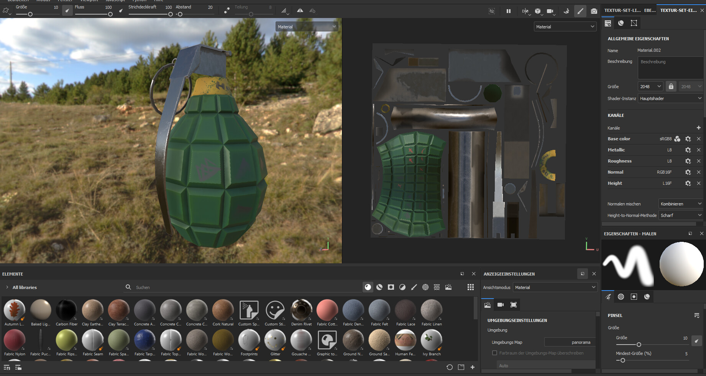Pause rendering with the pause icon

pos(508,11)
